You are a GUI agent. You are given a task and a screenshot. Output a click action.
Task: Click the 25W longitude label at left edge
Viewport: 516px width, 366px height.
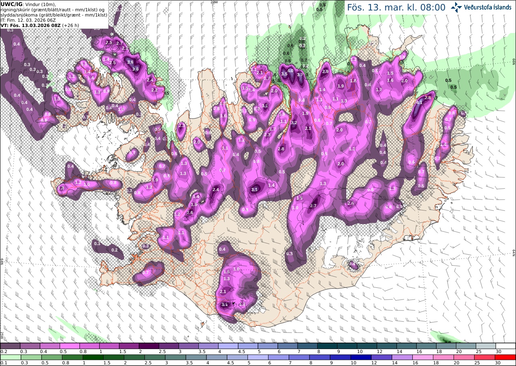click(2, 335)
